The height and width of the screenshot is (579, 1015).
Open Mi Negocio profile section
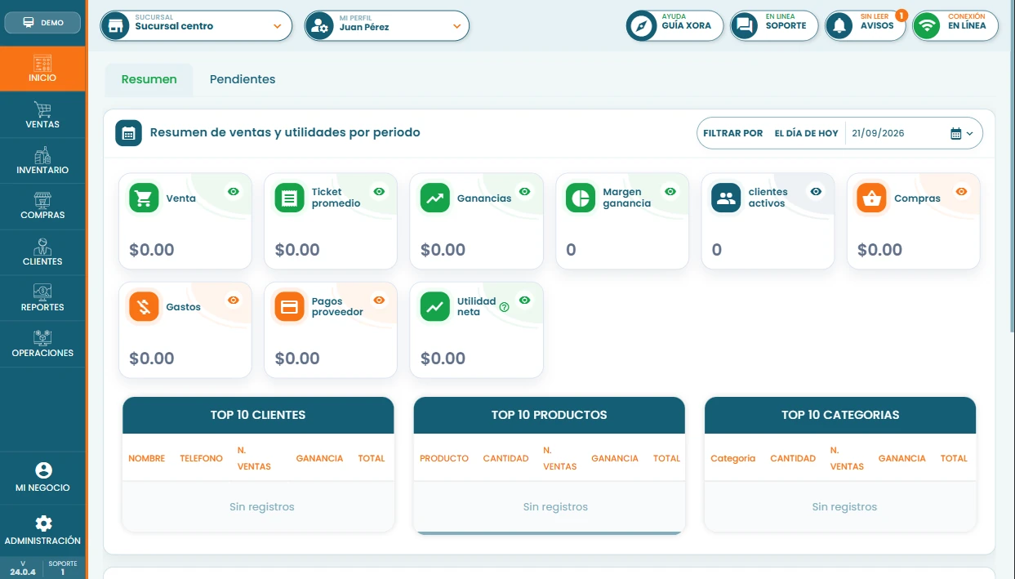tap(42, 478)
